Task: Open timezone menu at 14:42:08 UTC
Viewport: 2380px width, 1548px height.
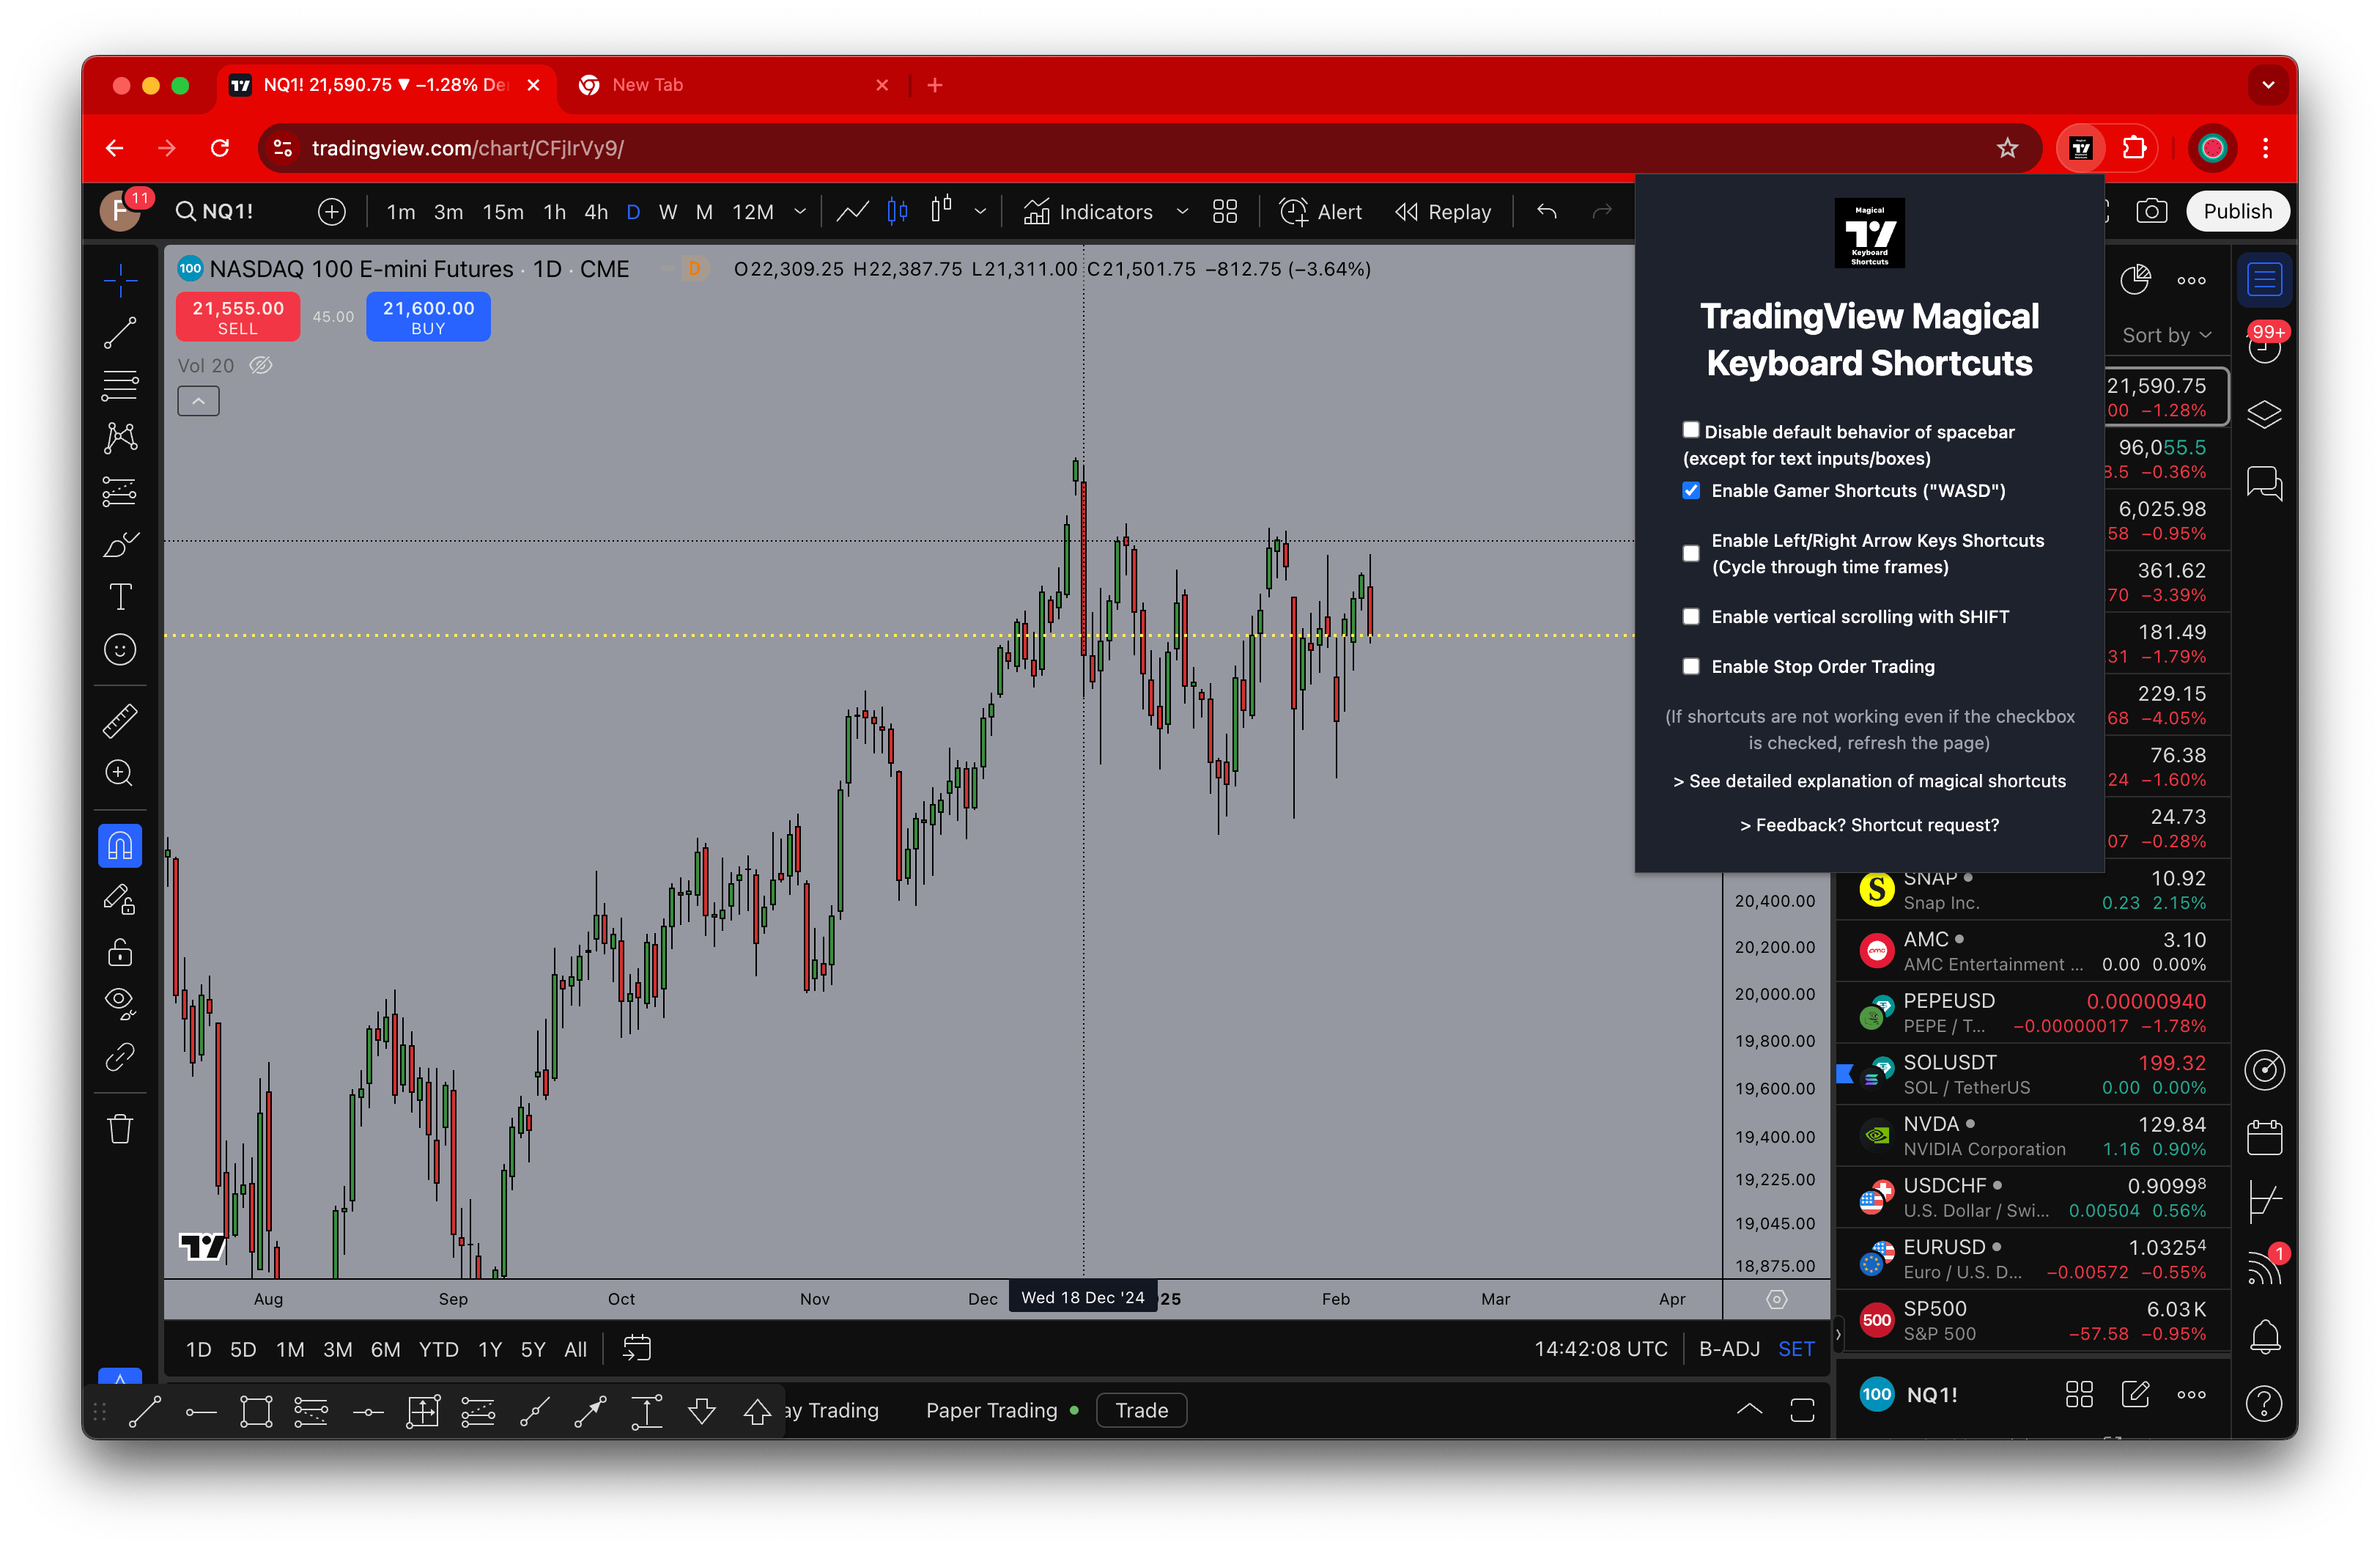Action: [x=1601, y=1349]
